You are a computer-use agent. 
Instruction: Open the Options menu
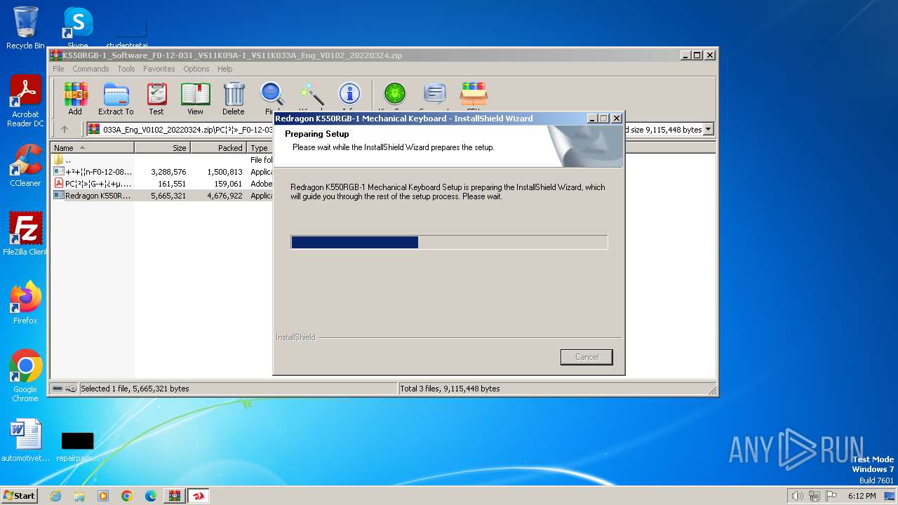pos(196,69)
